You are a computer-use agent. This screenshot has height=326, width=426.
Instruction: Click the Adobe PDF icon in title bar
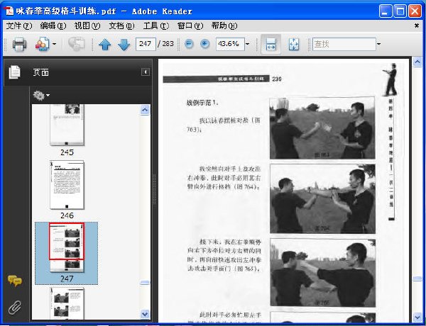(x=9, y=11)
